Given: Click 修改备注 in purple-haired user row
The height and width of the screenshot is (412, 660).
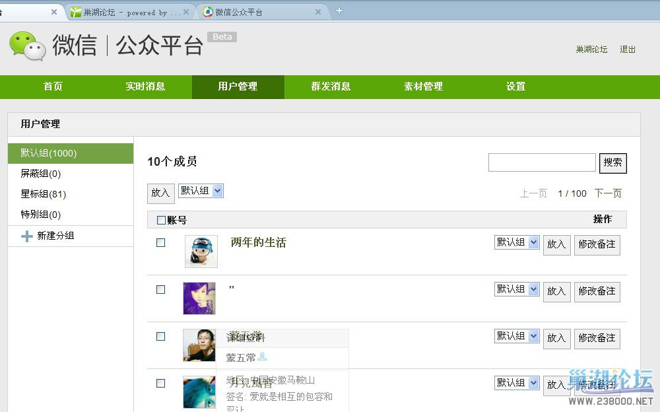Looking at the screenshot, I should 597,292.
